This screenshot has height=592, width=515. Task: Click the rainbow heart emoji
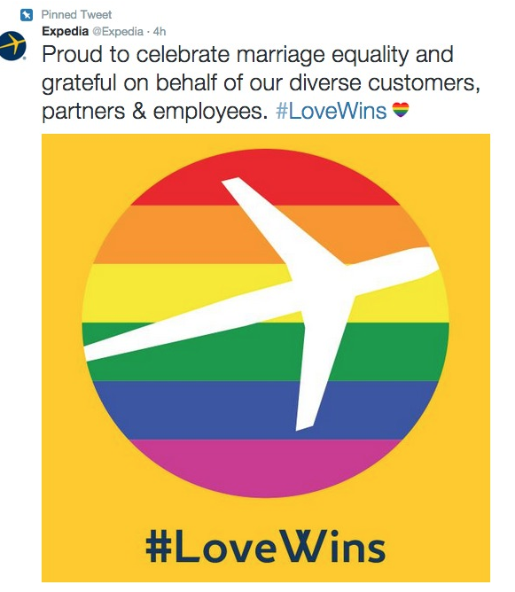click(x=401, y=110)
